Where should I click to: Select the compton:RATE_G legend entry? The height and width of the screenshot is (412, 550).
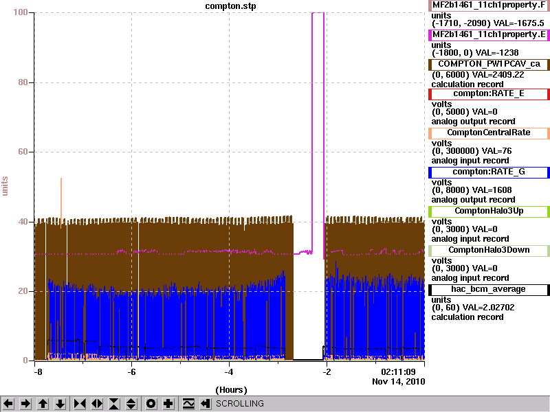[x=489, y=172]
